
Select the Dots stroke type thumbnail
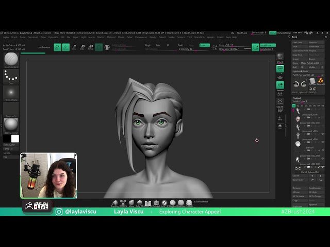(x=11, y=76)
